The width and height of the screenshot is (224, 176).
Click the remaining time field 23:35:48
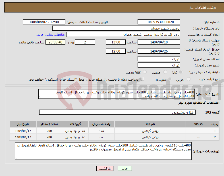pyautogui.click(x=55, y=42)
